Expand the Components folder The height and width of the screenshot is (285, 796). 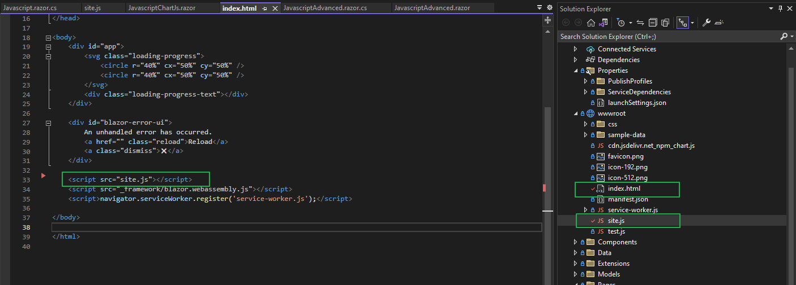(x=576, y=242)
